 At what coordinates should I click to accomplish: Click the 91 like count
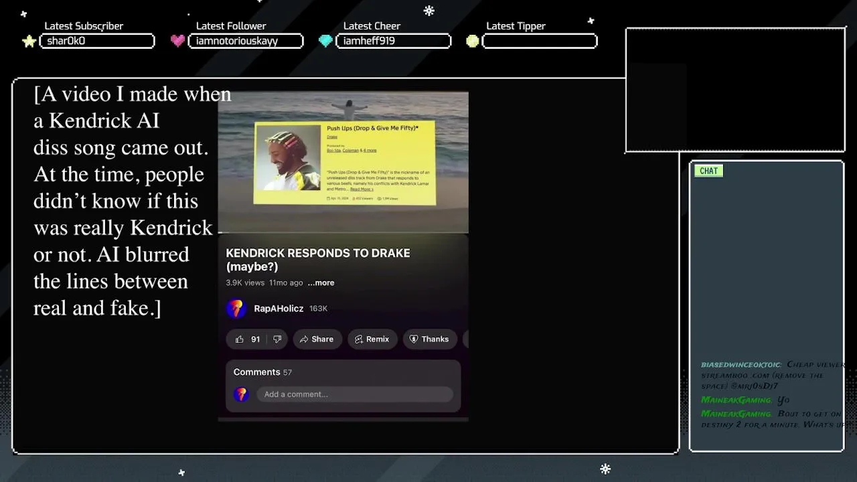pos(255,339)
